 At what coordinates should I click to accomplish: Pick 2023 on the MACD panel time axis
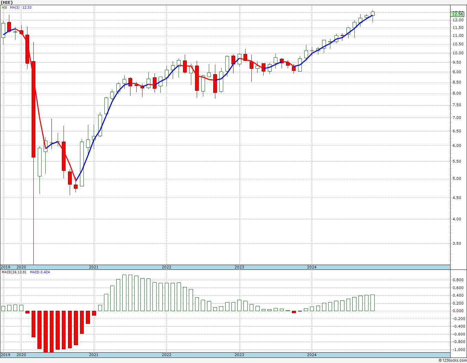pos(239,355)
